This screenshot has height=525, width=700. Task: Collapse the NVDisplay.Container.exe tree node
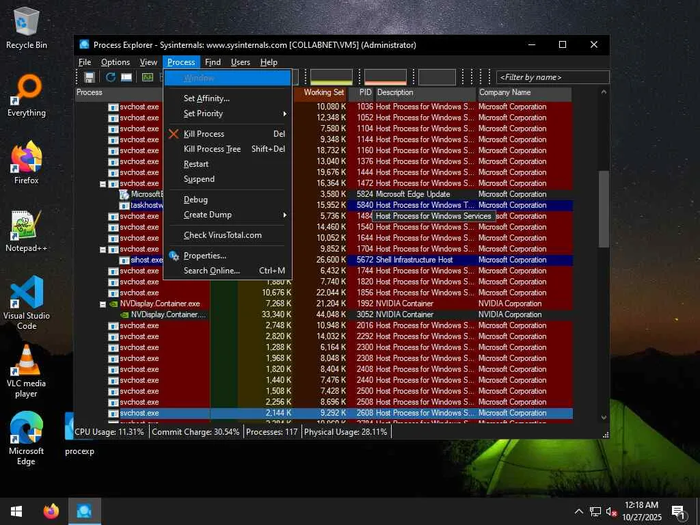pyautogui.click(x=103, y=304)
